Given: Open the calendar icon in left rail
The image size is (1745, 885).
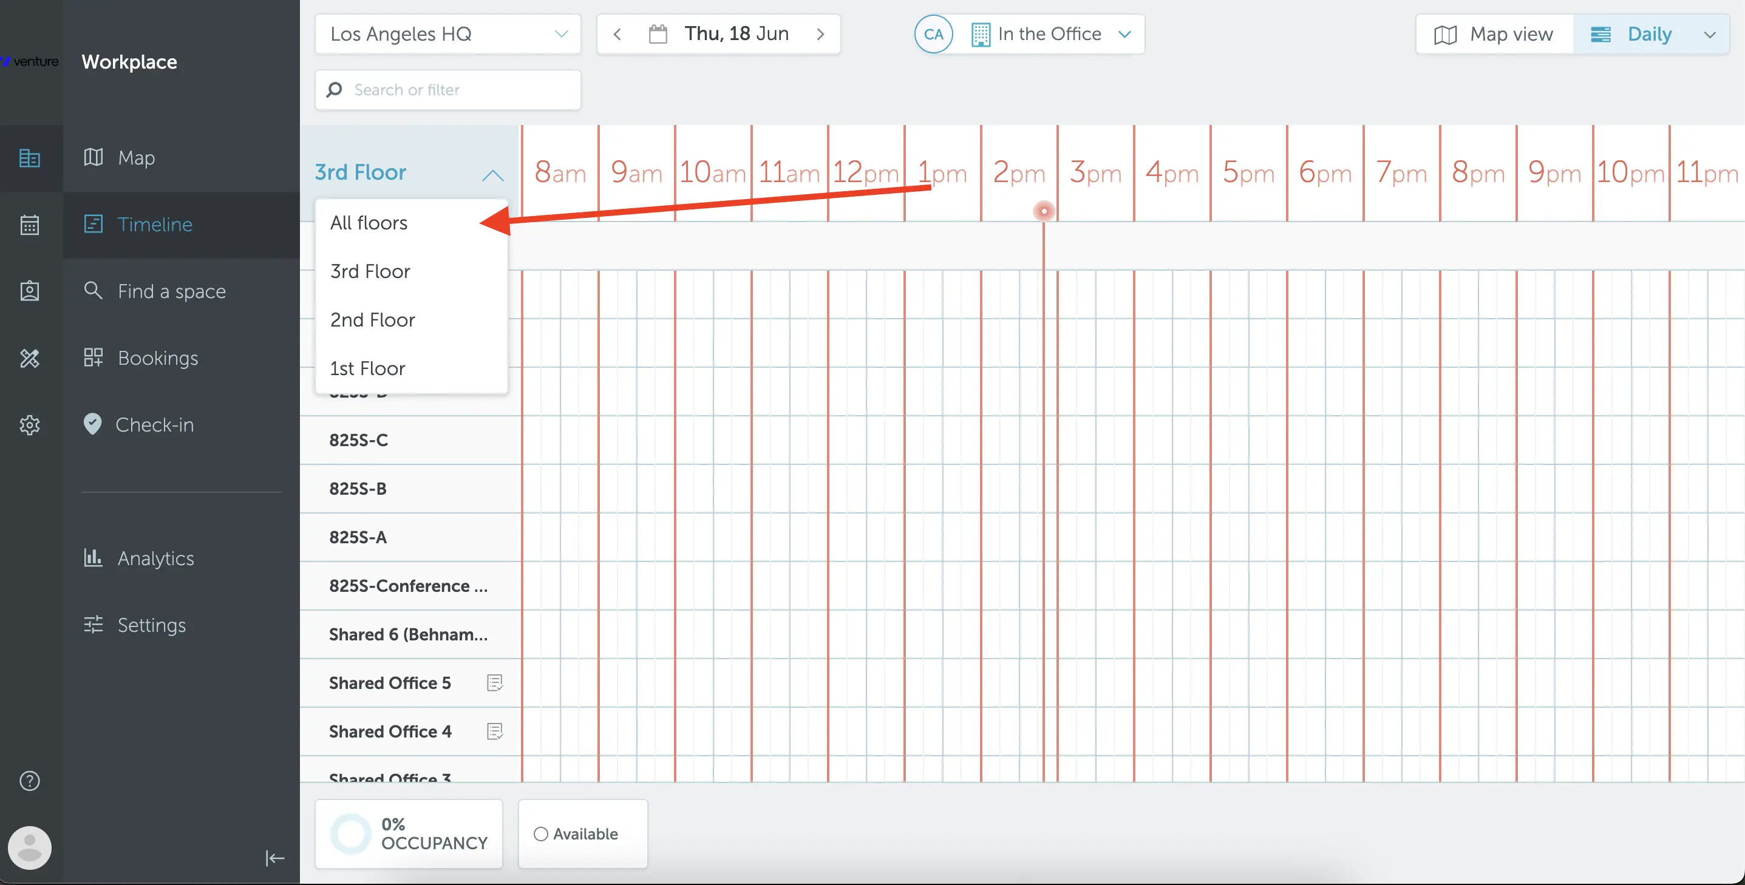Looking at the screenshot, I should click(30, 225).
